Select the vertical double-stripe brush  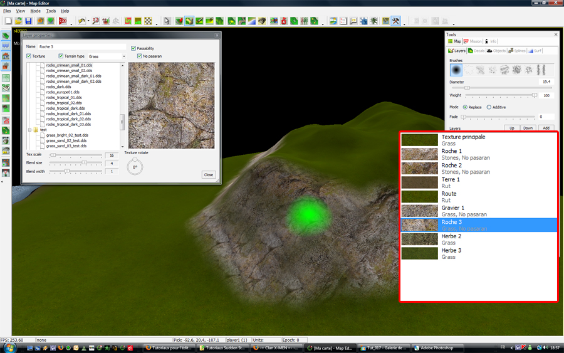click(x=541, y=70)
